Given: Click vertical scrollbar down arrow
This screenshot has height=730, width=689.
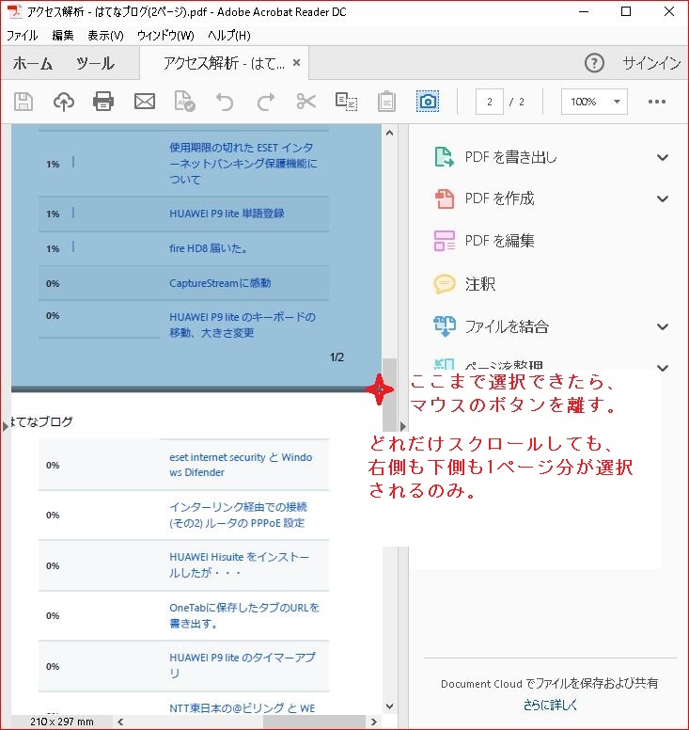Looking at the screenshot, I should (x=390, y=706).
